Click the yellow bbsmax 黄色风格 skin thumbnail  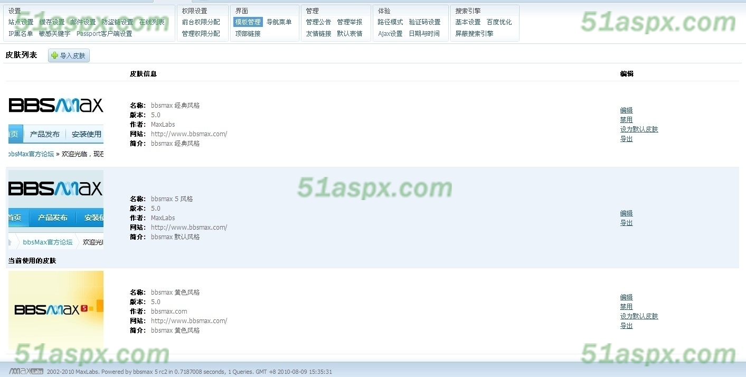[x=56, y=310]
